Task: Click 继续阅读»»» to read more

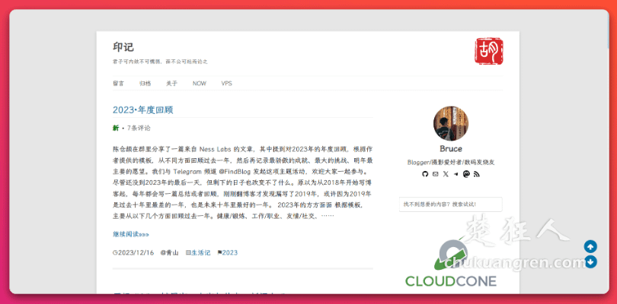Action: 131,234
